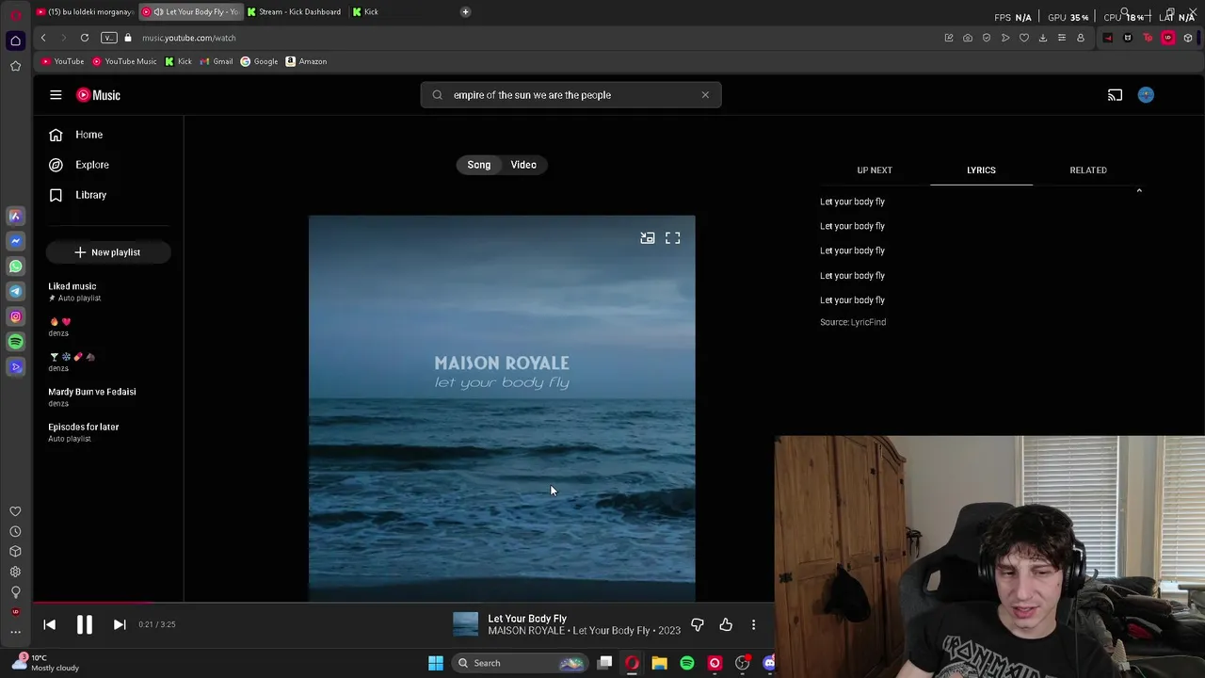Click the MAISON ROYALE artist line in player bar

click(x=584, y=631)
